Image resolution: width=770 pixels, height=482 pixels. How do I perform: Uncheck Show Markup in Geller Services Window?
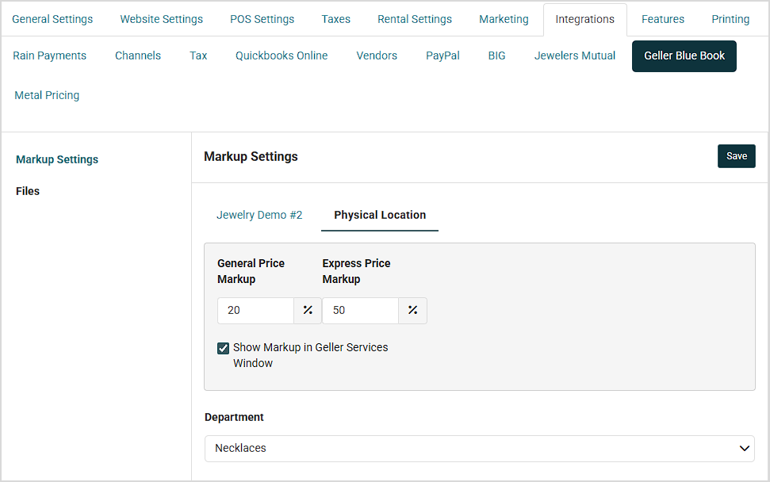[223, 348]
